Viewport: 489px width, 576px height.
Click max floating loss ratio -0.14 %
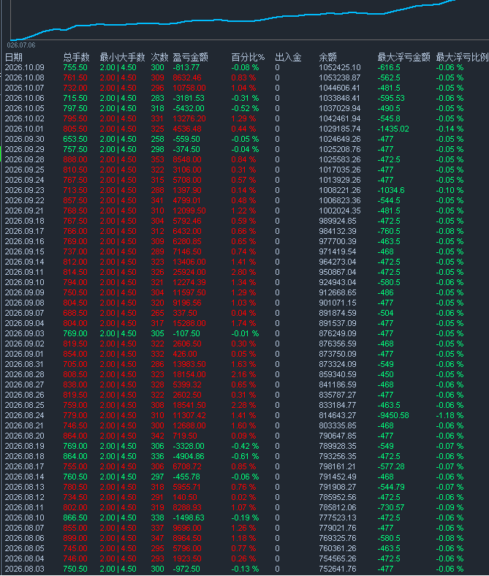[450, 129]
